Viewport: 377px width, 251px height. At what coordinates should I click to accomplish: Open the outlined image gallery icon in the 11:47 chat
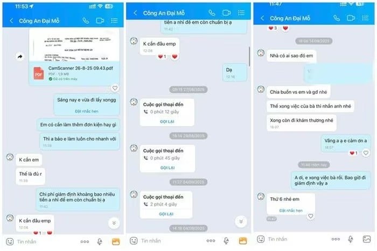[x=367, y=239]
